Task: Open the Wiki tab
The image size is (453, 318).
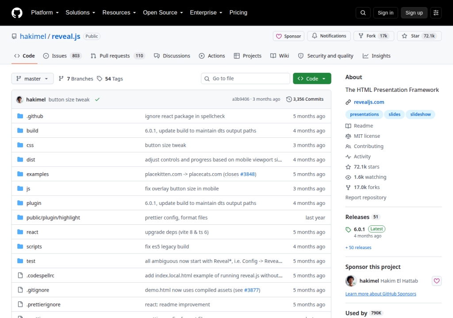Action: 280,56
